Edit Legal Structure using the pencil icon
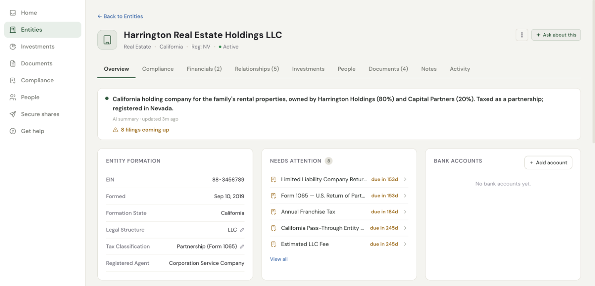 (242, 230)
